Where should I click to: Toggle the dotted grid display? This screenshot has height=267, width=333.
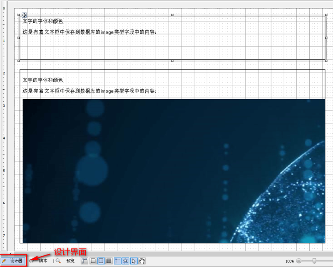coord(101,261)
